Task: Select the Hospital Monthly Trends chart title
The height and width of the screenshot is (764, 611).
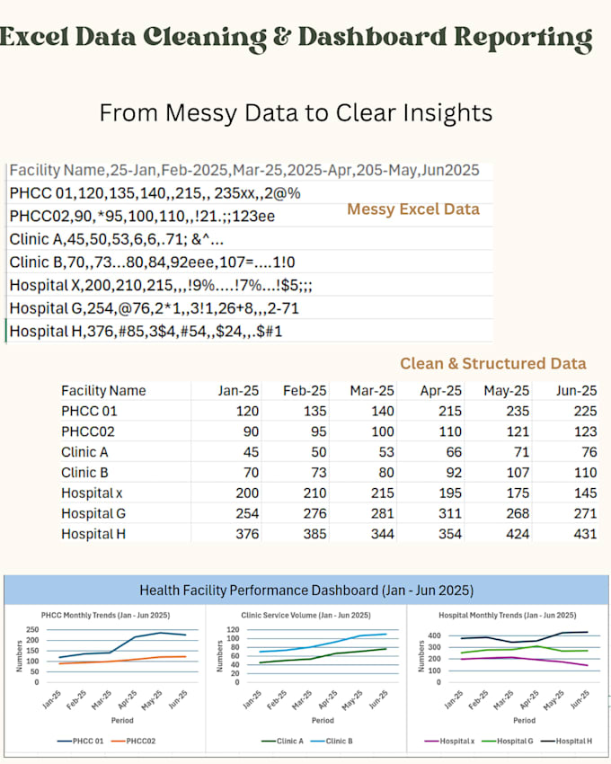Action: coord(508,616)
